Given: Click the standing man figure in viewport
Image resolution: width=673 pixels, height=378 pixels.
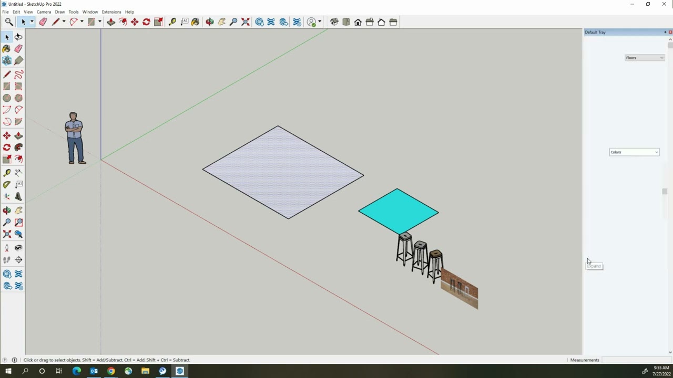Looking at the screenshot, I should 75,138.
